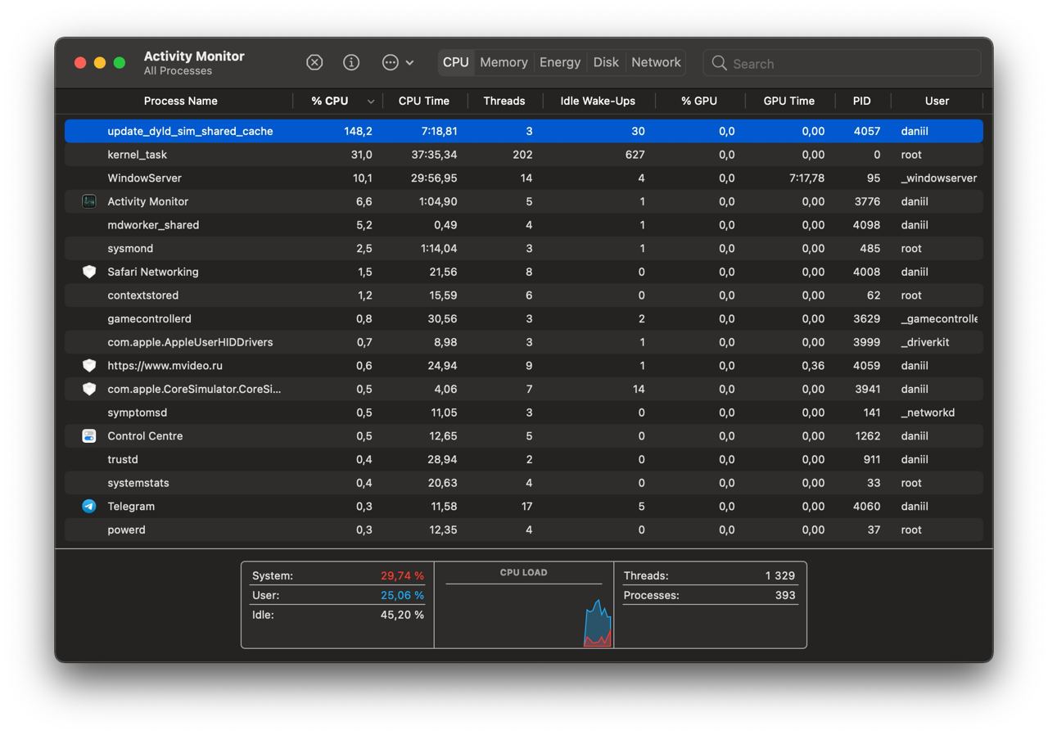Click the Telegram process name
This screenshot has width=1048, height=735.
(131, 507)
